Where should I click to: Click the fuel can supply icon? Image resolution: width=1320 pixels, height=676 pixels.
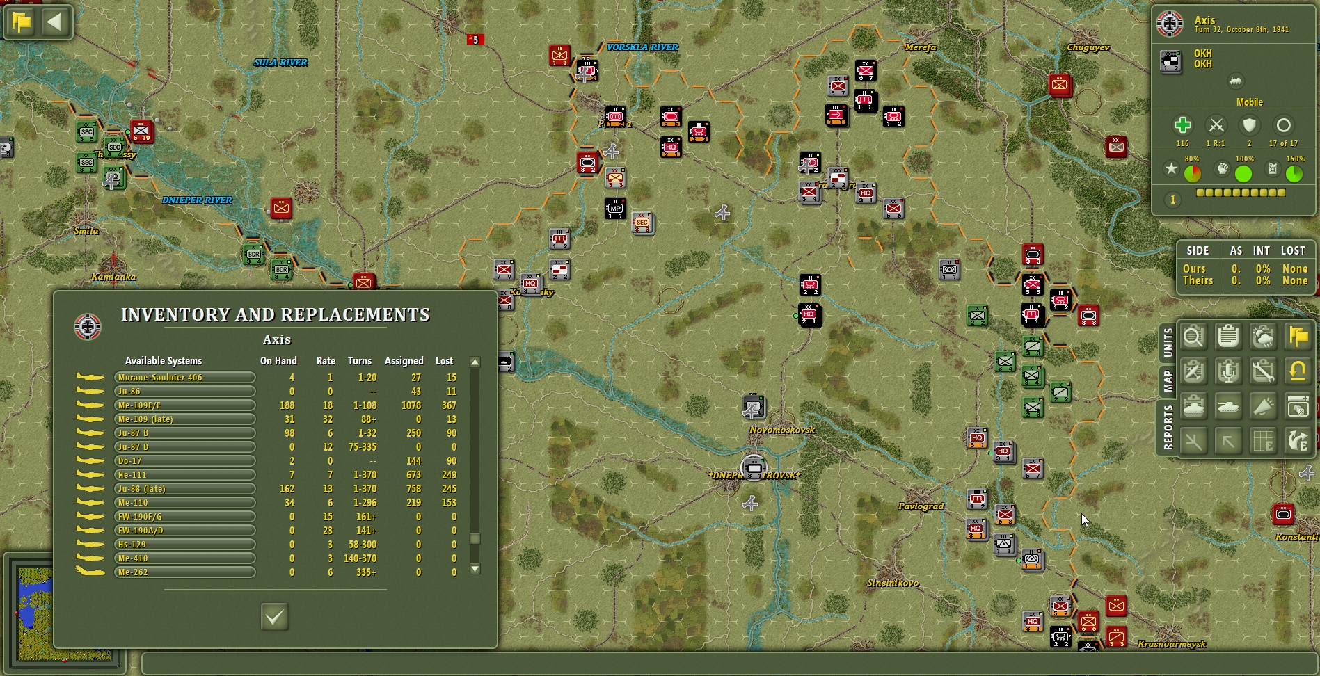point(1273,168)
